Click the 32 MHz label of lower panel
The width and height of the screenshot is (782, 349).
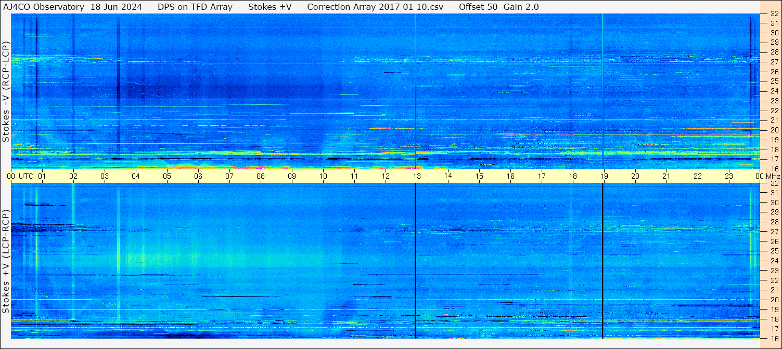click(x=774, y=183)
